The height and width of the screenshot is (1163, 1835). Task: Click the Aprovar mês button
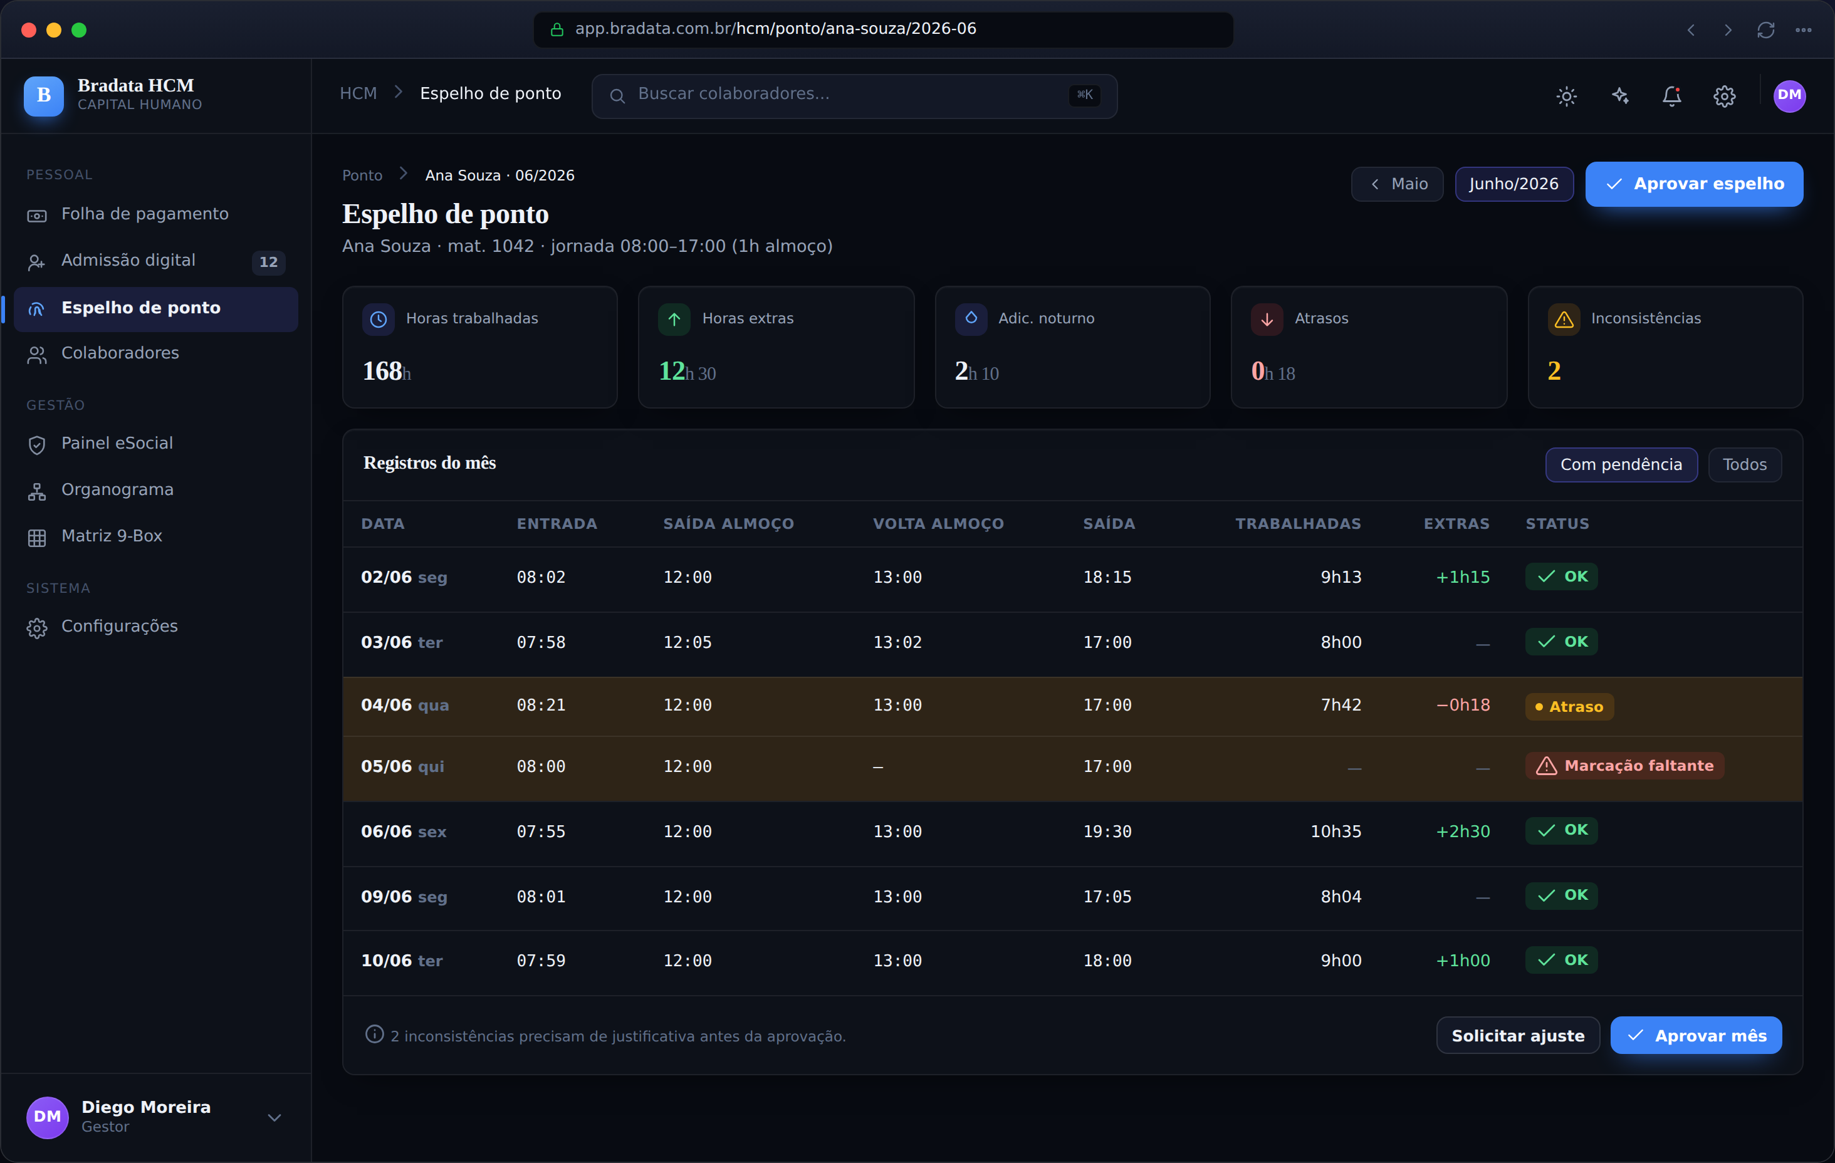[x=1695, y=1036]
